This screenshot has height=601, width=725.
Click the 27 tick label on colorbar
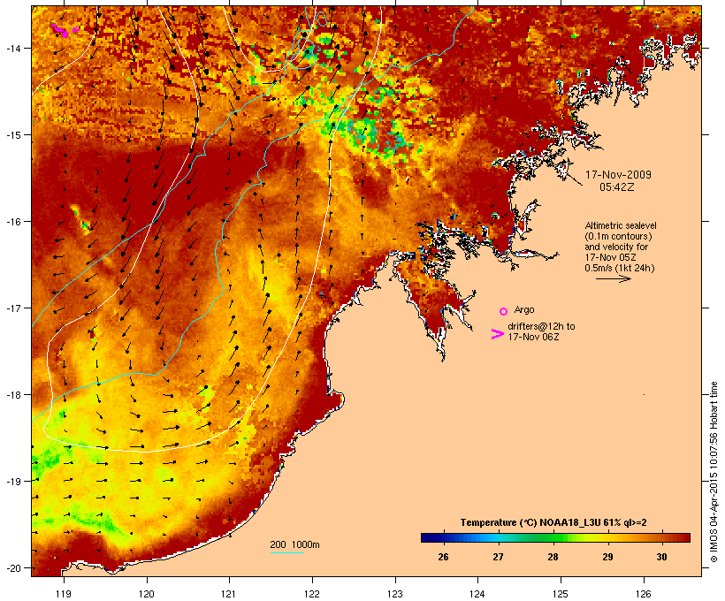(x=498, y=557)
